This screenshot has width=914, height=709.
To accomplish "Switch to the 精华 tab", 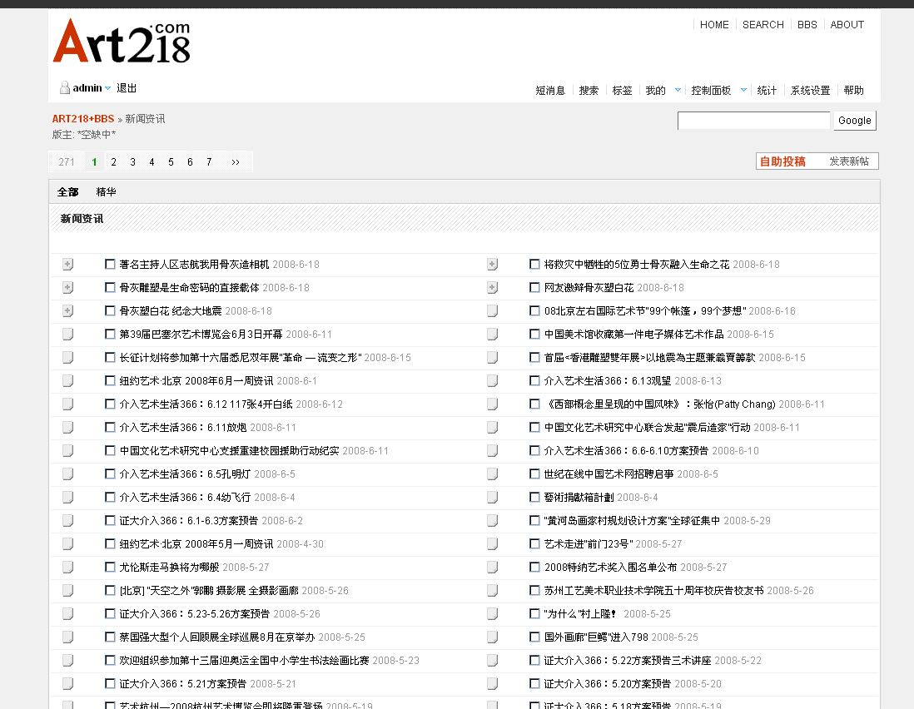I will tap(106, 191).
